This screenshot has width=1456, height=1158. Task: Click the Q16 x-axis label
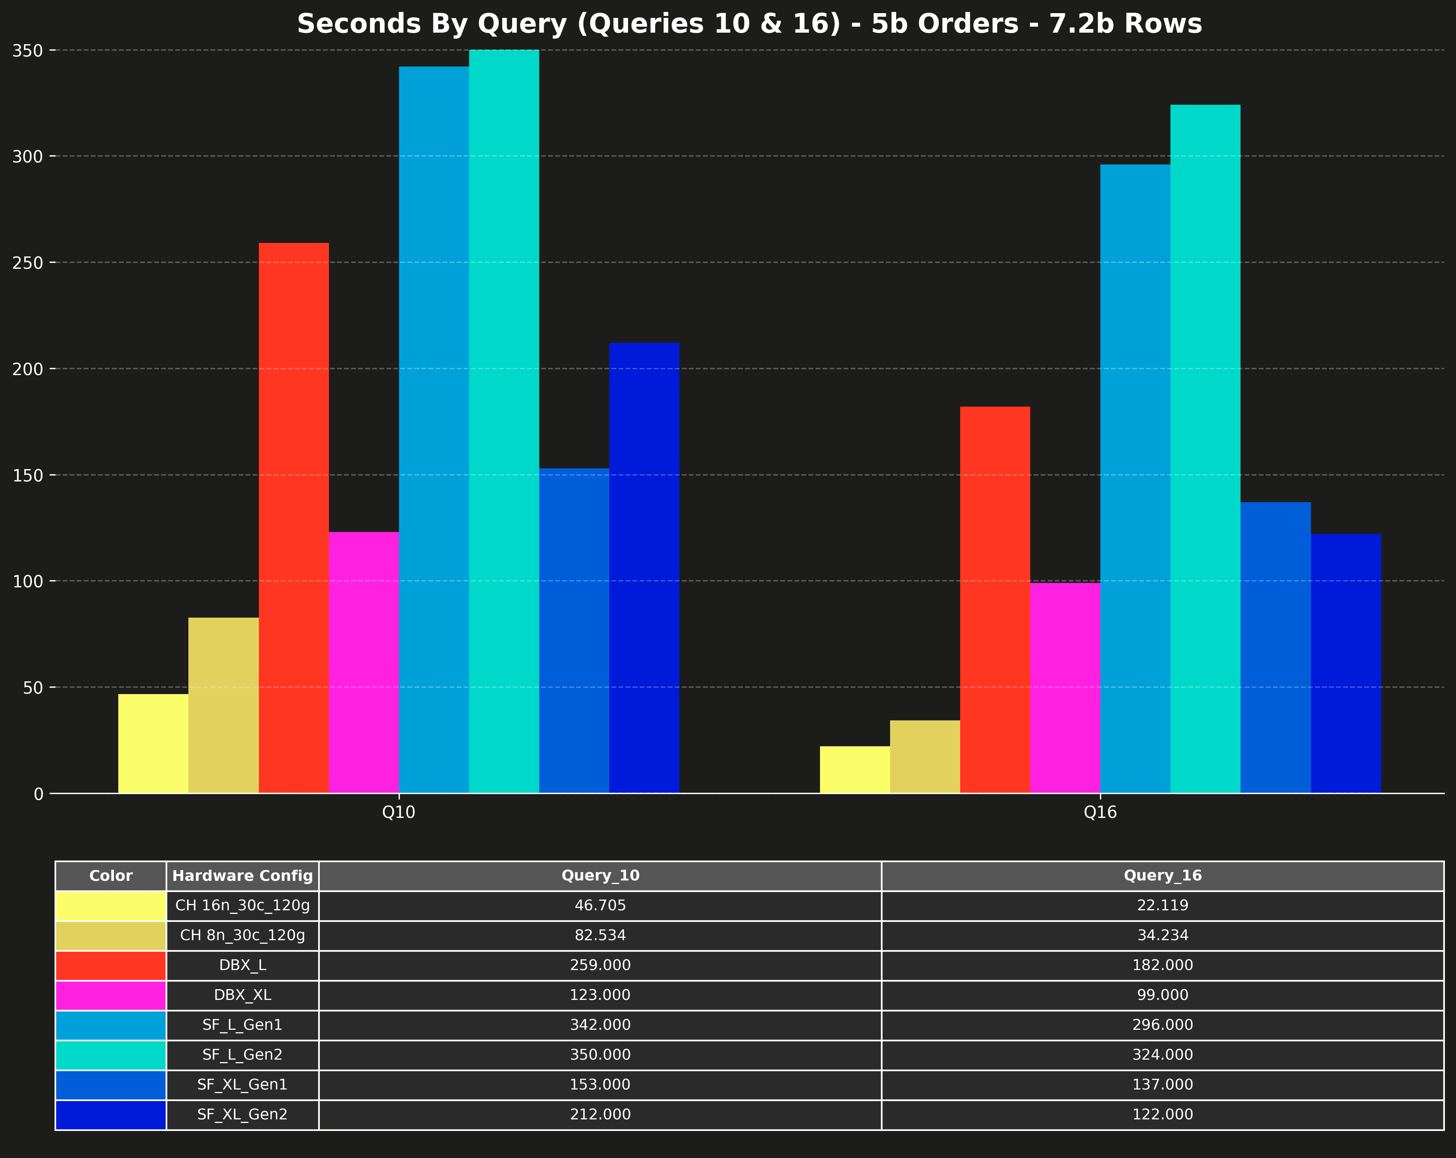tap(1100, 812)
